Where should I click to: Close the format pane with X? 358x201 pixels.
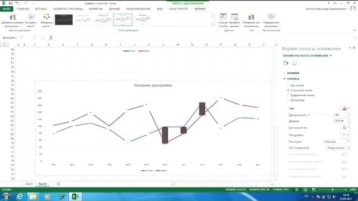pyautogui.click(x=354, y=48)
